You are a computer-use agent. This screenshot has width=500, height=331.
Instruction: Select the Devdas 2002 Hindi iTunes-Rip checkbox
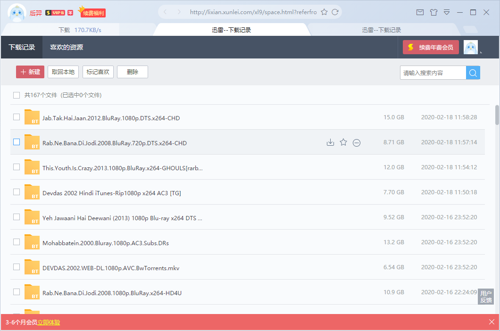17,192
